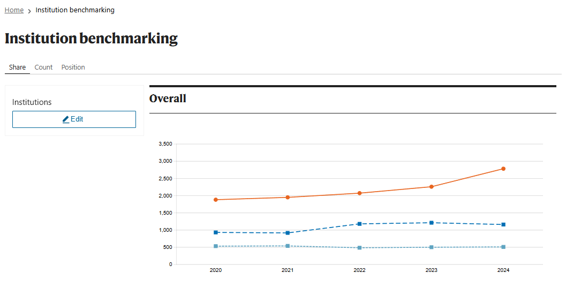566x288 pixels.
Task: Click the light blue square marker at 2020
Action: pyautogui.click(x=216, y=246)
